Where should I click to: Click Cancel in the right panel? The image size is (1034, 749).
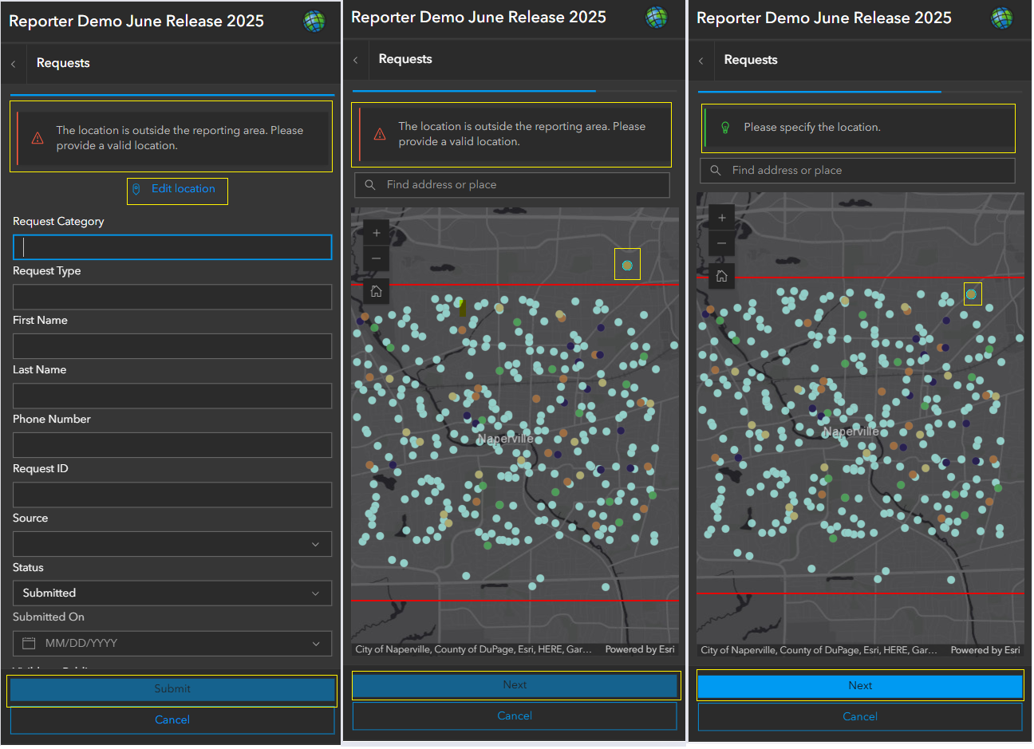point(860,717)
